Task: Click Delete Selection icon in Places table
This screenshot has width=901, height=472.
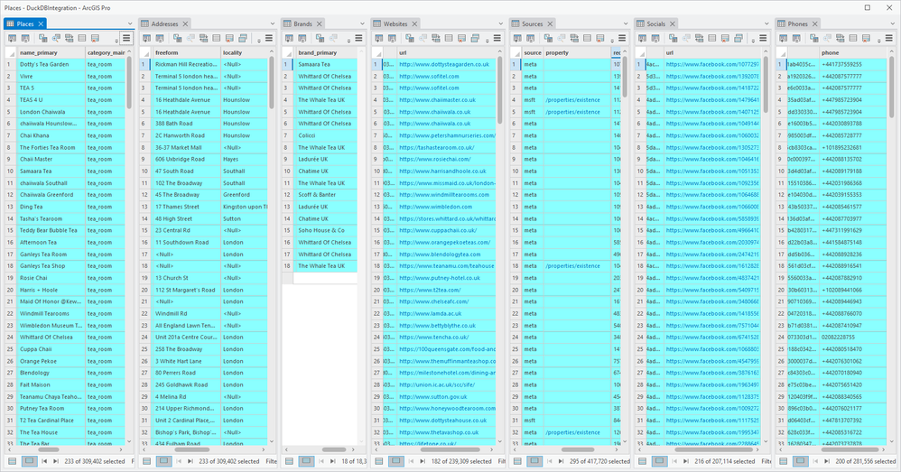Action: [x=96, y=38]
